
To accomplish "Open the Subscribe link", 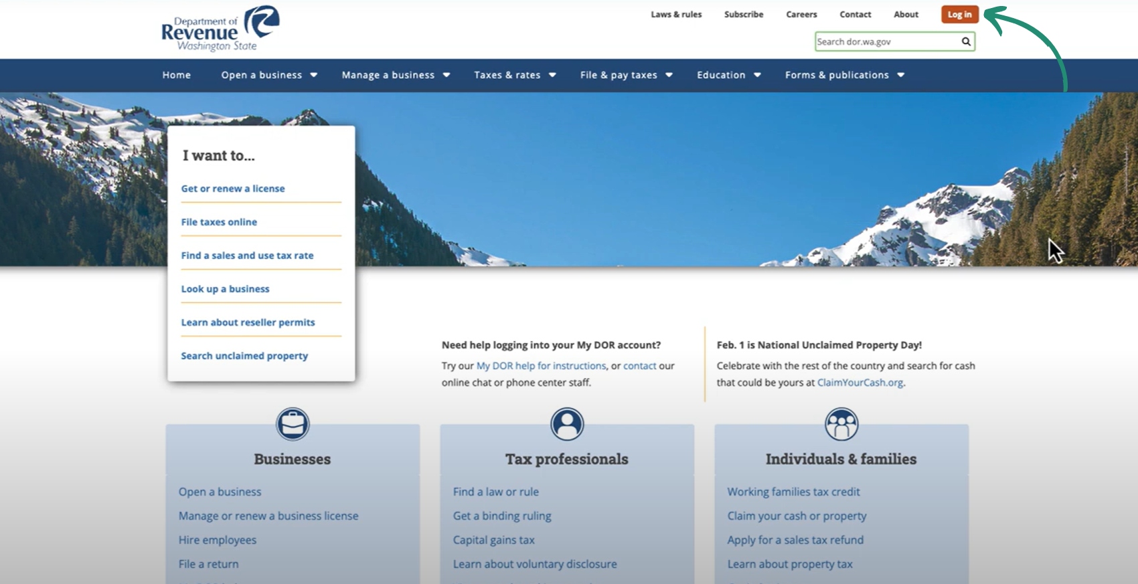I will (x=744, y=14).
